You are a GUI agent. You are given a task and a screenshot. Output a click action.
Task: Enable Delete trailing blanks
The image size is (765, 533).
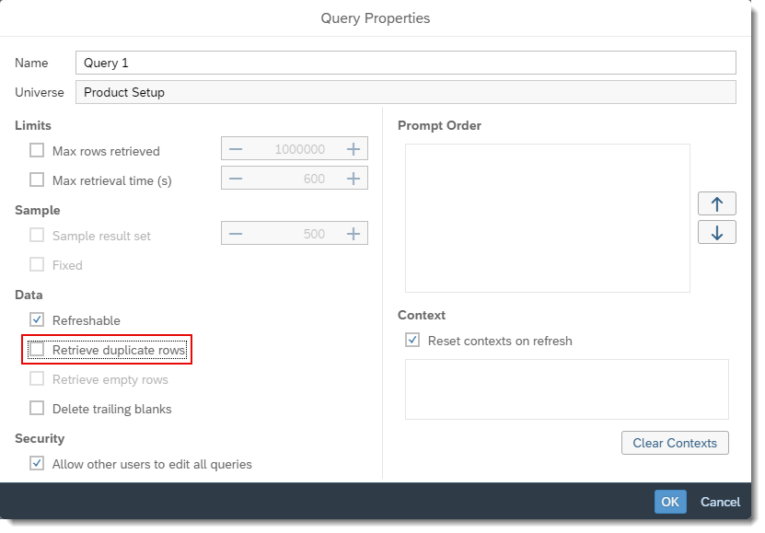click(x=37, y=409)
